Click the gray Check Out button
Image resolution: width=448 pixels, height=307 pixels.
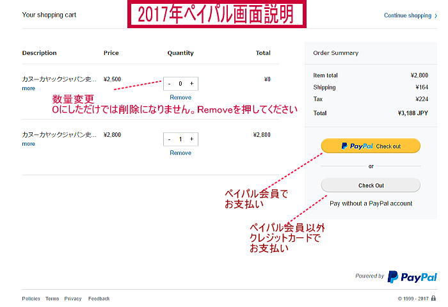(371, 185)
